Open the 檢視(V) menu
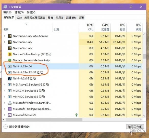 click(31, 12)
